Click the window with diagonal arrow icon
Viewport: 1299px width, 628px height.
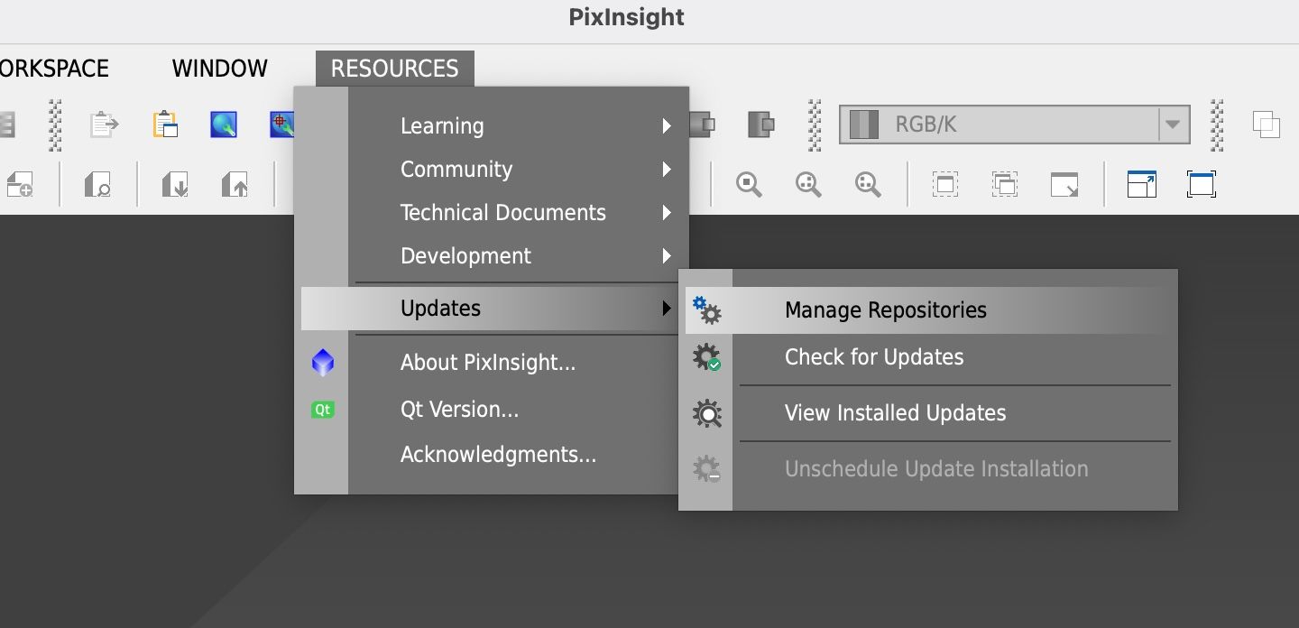pos(1064,185)
